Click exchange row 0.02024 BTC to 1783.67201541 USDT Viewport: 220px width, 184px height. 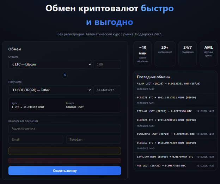(175, 123)
